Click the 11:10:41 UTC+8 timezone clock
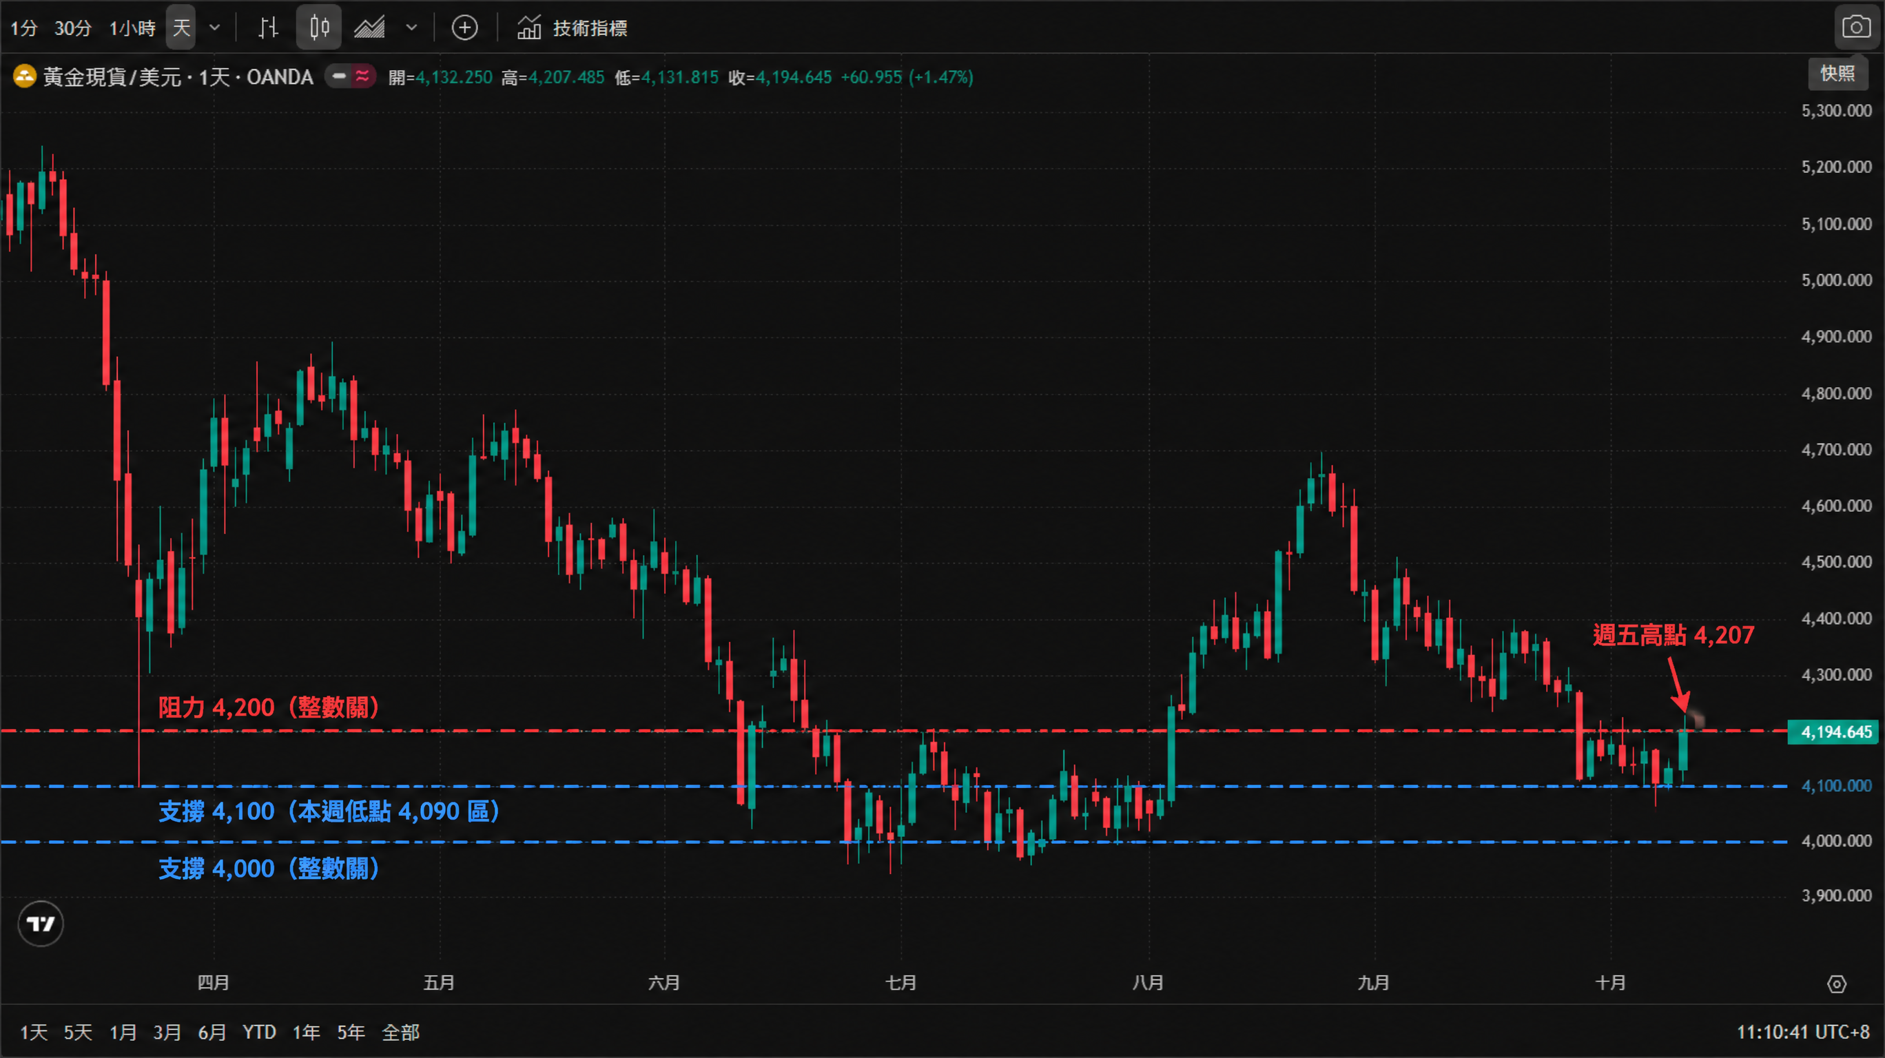Viewport: 1885px width, 1058px height. [x=1802, y=1033]
